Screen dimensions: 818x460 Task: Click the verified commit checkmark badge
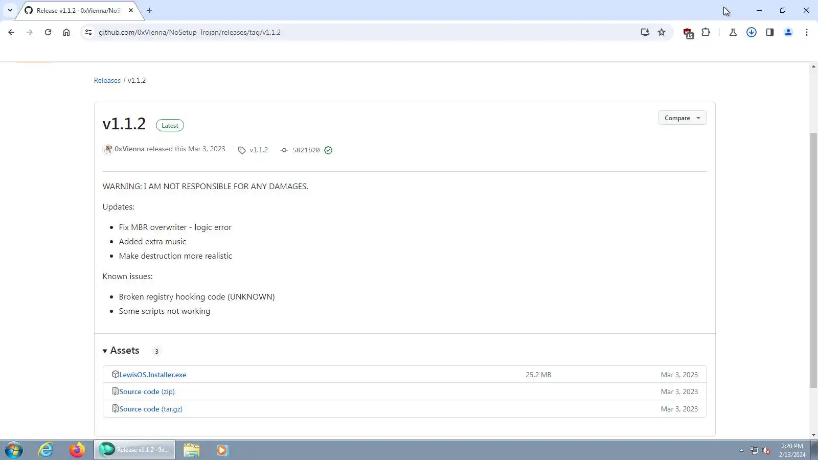(x=328, y=150)
